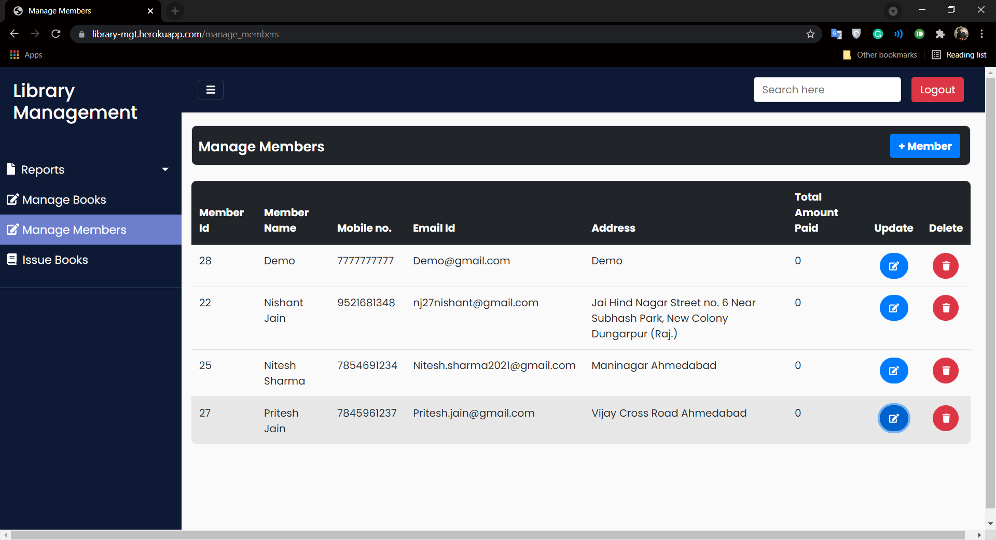Bookmark this page with the star icon

pos(810,34)
